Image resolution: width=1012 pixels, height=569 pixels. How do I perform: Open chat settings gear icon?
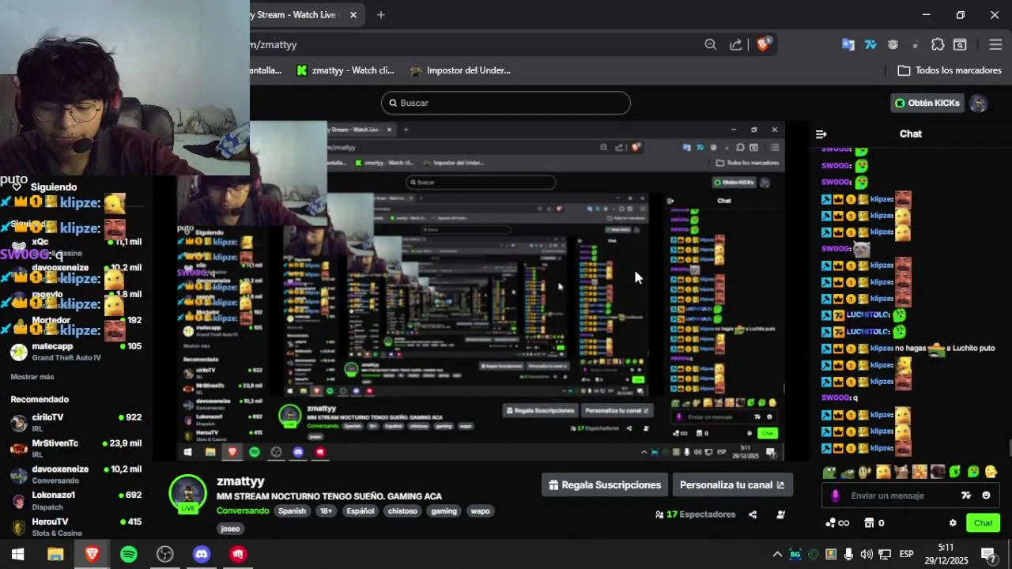click(953, 523)
